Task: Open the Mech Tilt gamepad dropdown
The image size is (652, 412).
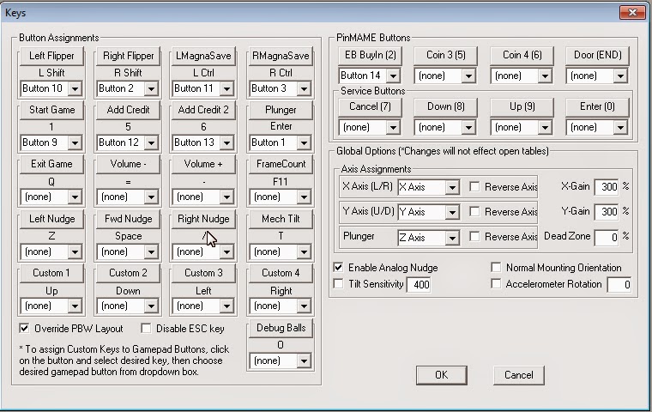Action: tap(304, 251)
